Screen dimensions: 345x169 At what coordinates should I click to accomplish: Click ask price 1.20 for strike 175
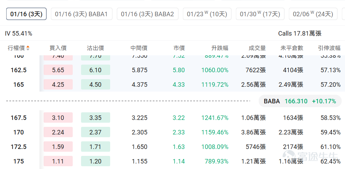coord(96,161)
